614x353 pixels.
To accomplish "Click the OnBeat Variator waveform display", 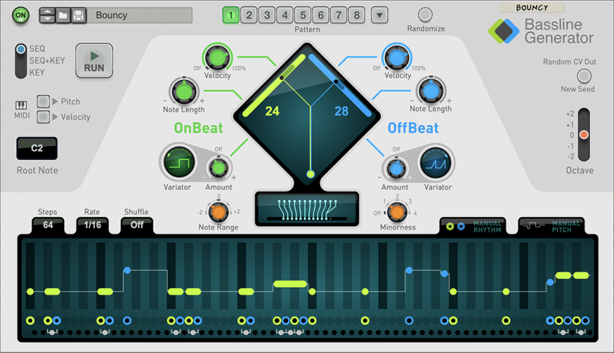I will coord(177,162).
